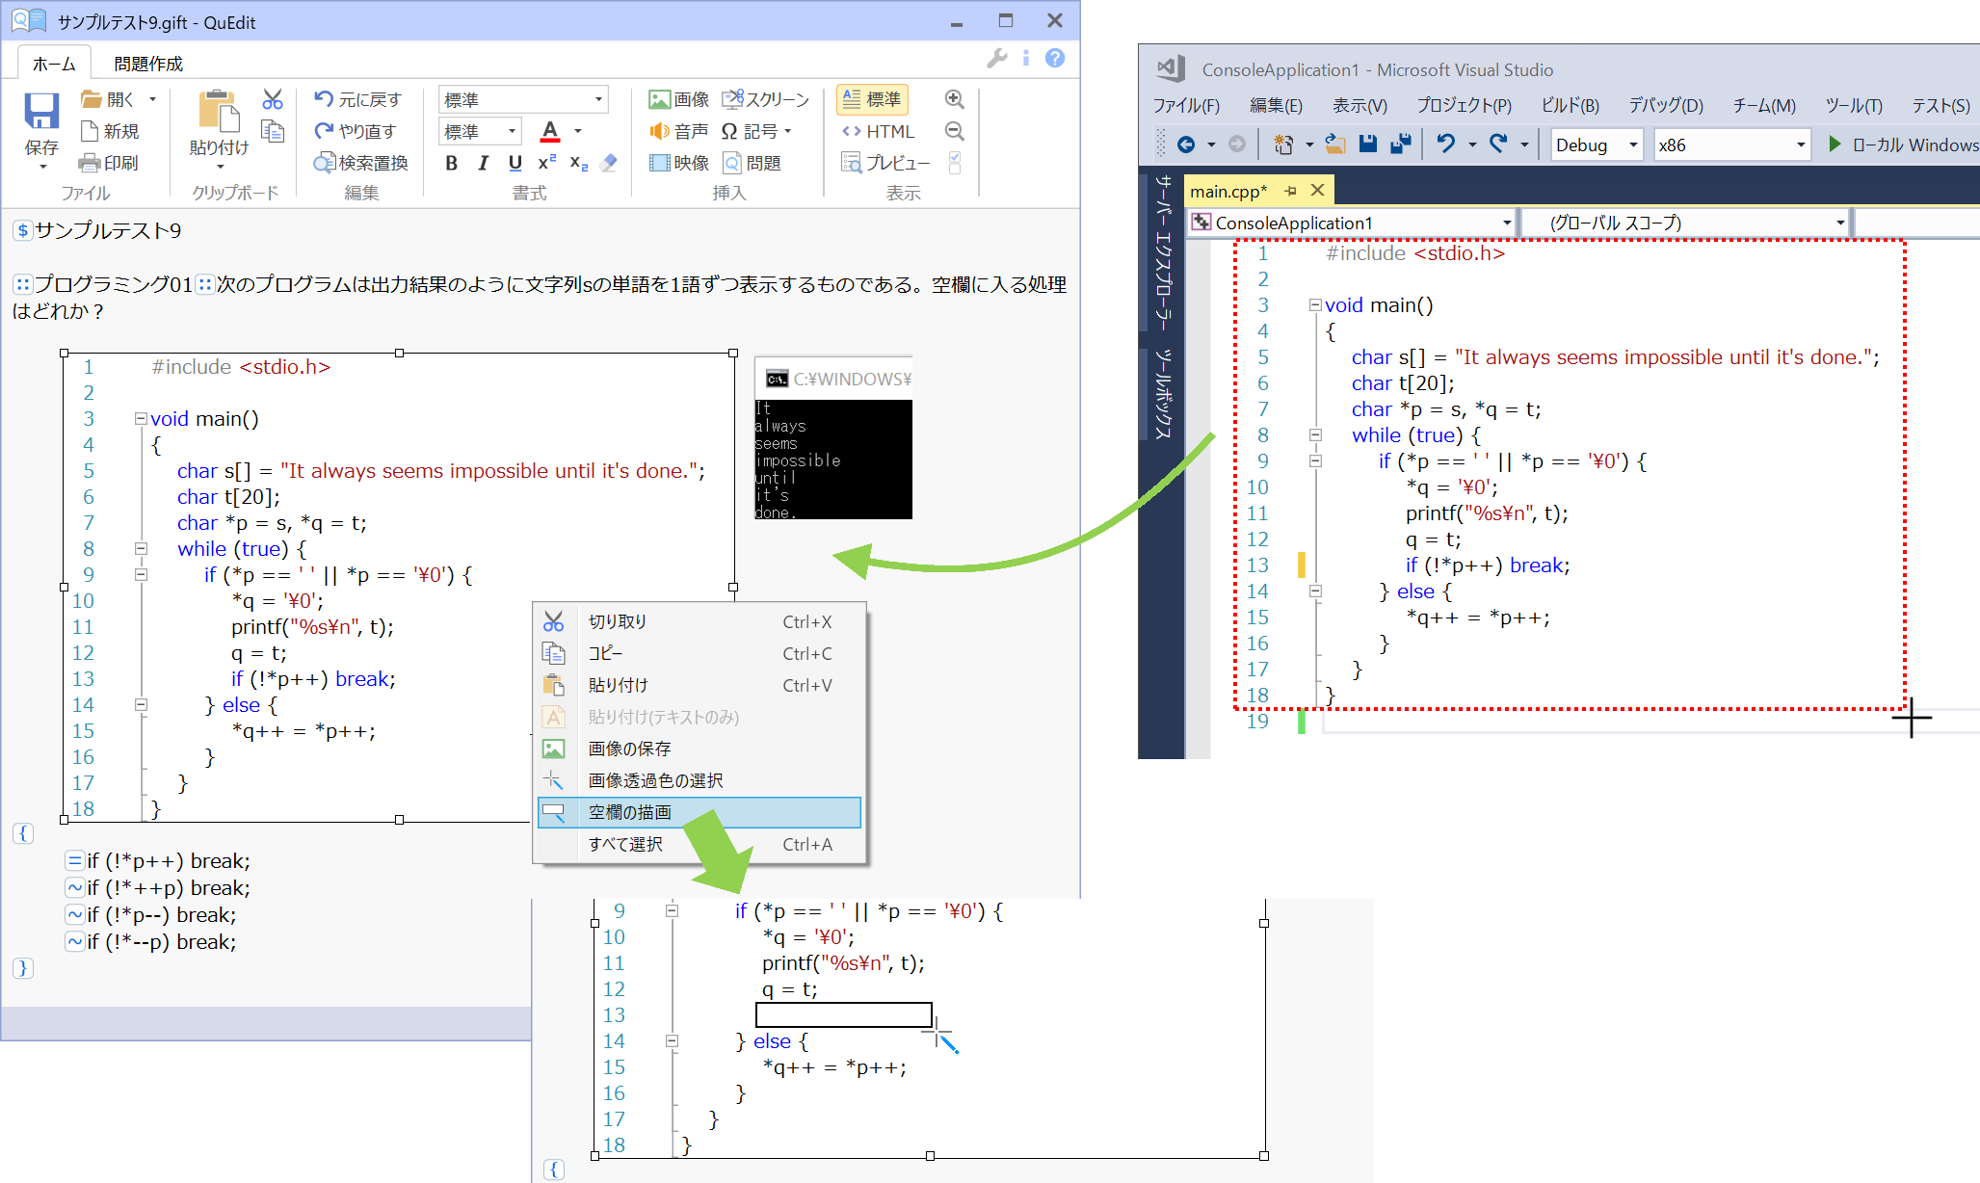Screen dimensions: 1980x1183
Task: Insert an image with 画像
Action: coord(679,99)
